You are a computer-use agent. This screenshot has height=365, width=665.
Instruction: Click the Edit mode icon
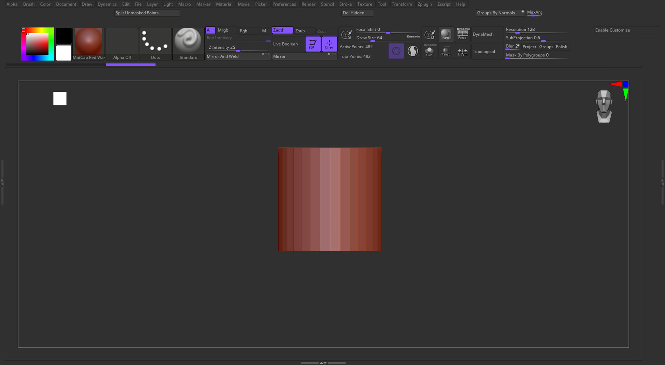pos(313,44)
